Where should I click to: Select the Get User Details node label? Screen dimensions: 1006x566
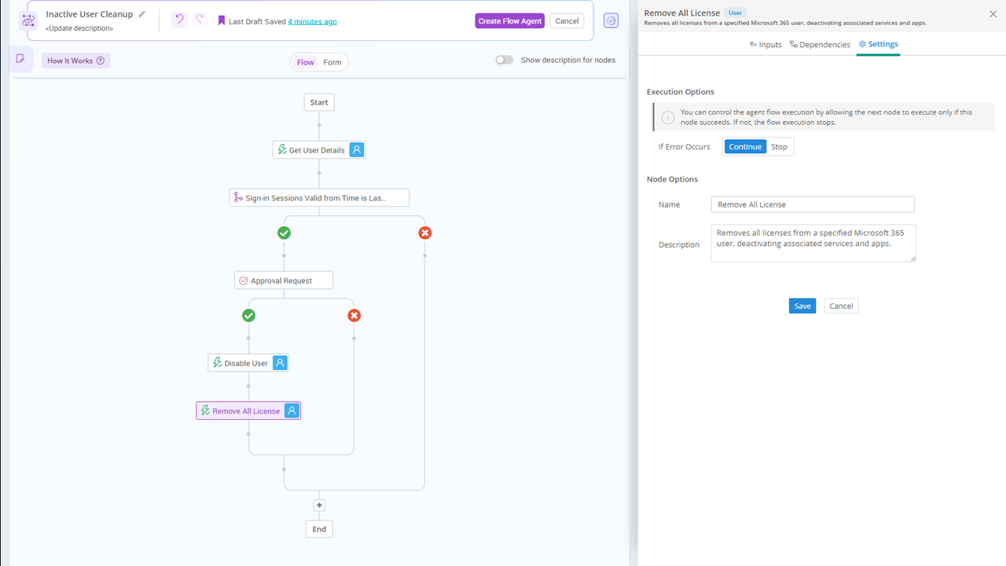[317, 150]
